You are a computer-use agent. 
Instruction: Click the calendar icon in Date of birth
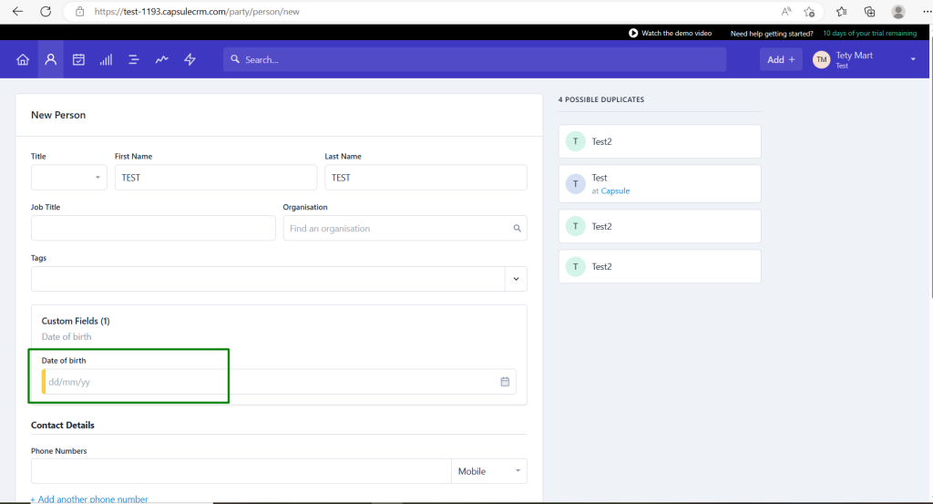coord(505,382)
